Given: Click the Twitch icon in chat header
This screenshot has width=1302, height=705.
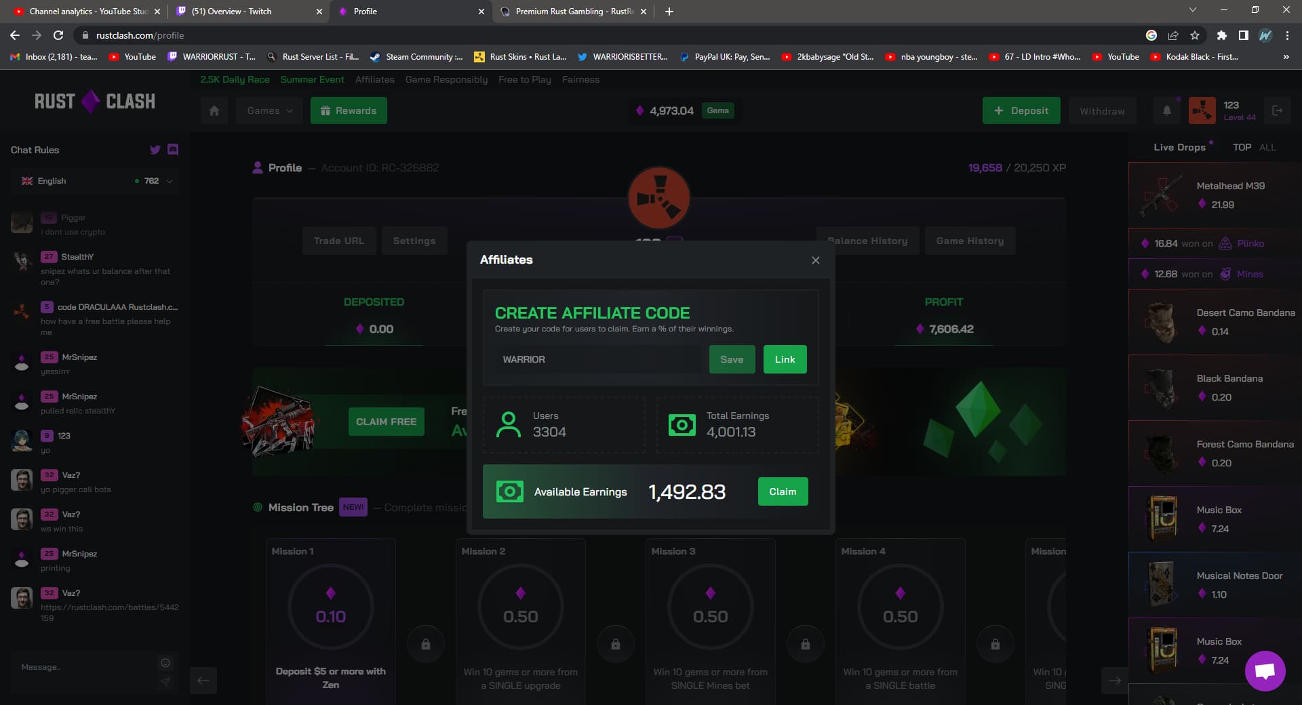Looking at the screenshot, I should point(173,150).
